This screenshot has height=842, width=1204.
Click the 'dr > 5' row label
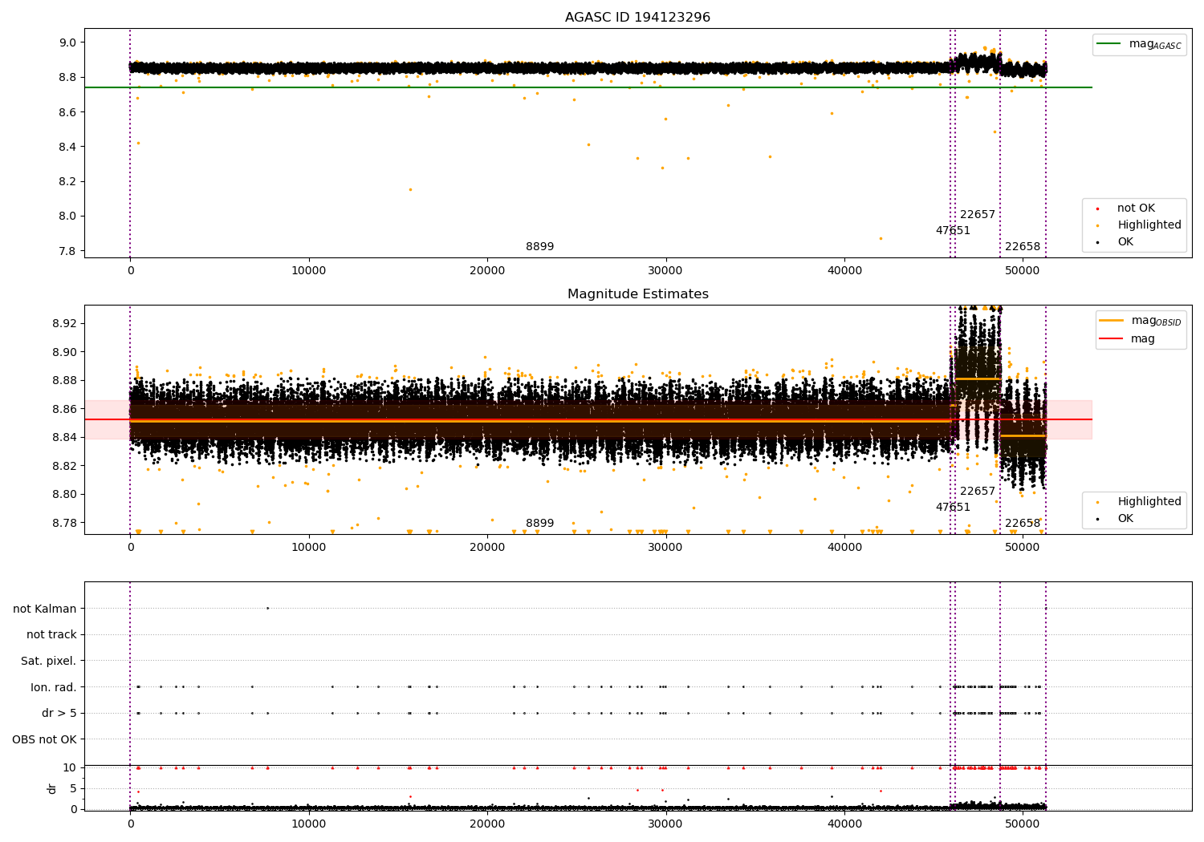[x=59, y=714]
